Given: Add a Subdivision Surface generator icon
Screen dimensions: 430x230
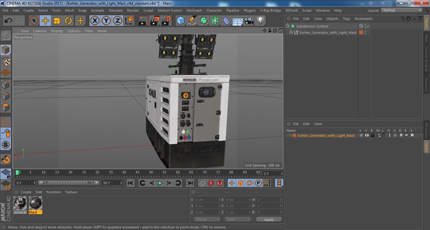Looking at the screenshot, I should tap(204, 21).
